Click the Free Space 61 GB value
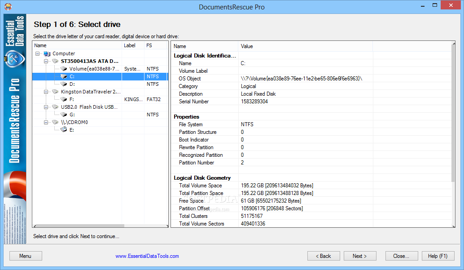This screenshot has width=464, height=270. tap(271, 201)
